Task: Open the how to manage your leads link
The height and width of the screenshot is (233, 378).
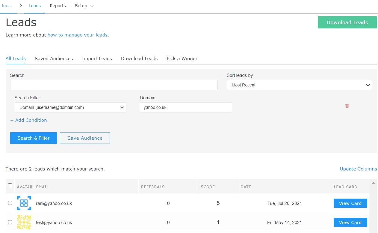Action: point(77,35)
